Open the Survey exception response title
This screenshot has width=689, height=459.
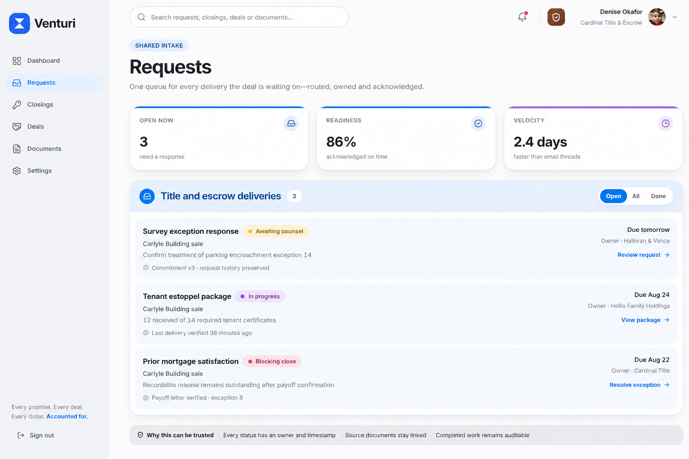click(x=191, y=231)
